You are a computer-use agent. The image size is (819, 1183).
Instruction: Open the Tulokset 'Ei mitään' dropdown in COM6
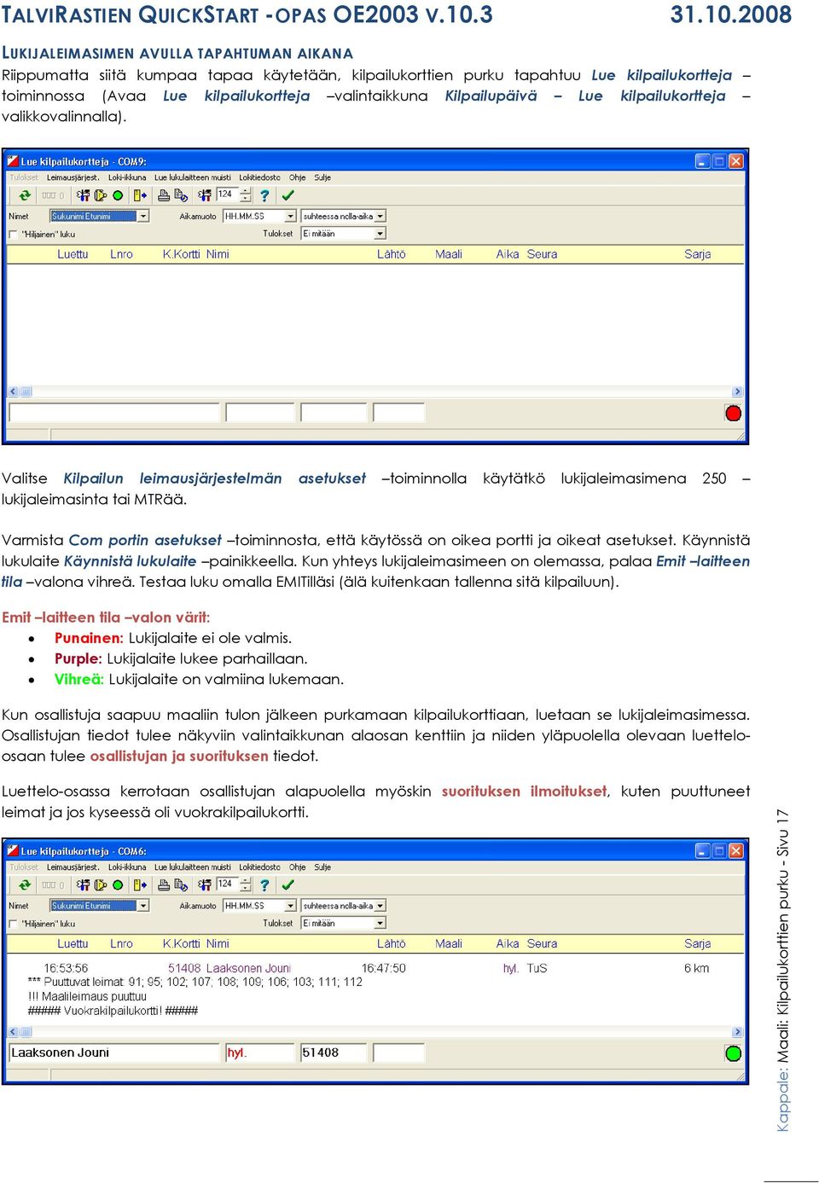380,923
